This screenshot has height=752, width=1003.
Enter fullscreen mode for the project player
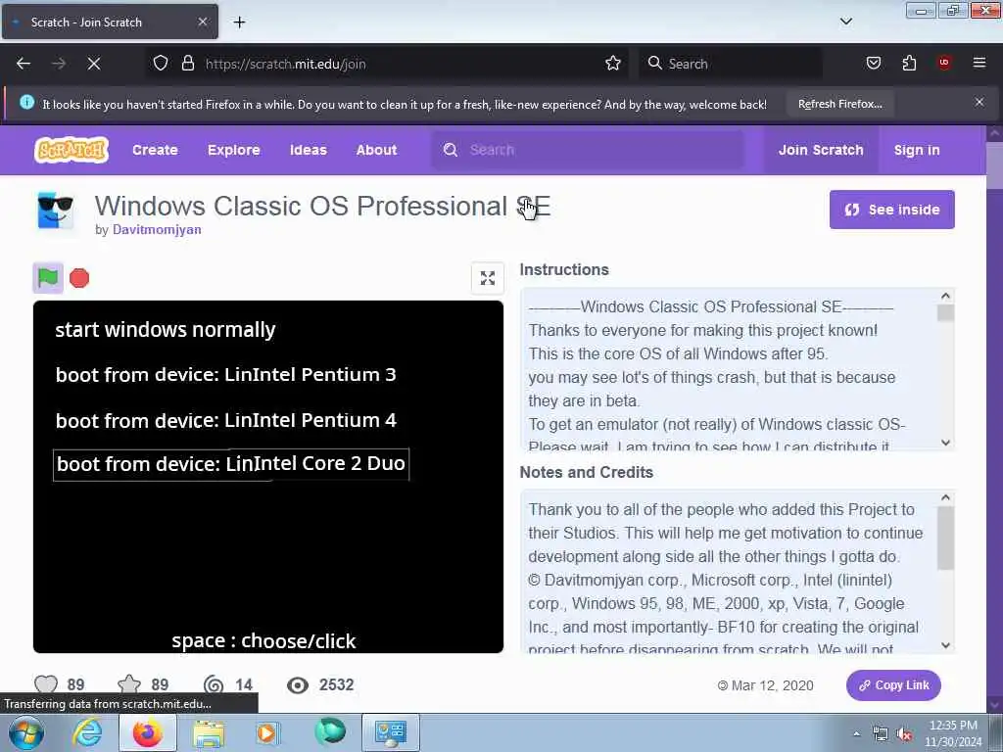[x=488, y=278]
